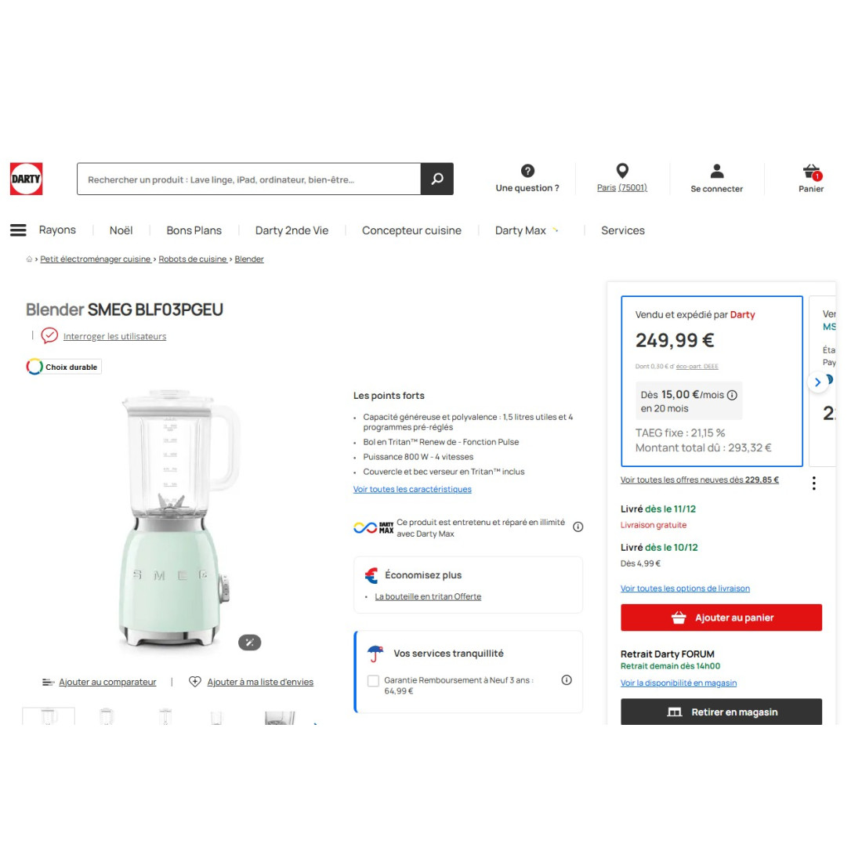
Task: Click 'Ajouter au panier' button
Action: click(x=721, y=618)
